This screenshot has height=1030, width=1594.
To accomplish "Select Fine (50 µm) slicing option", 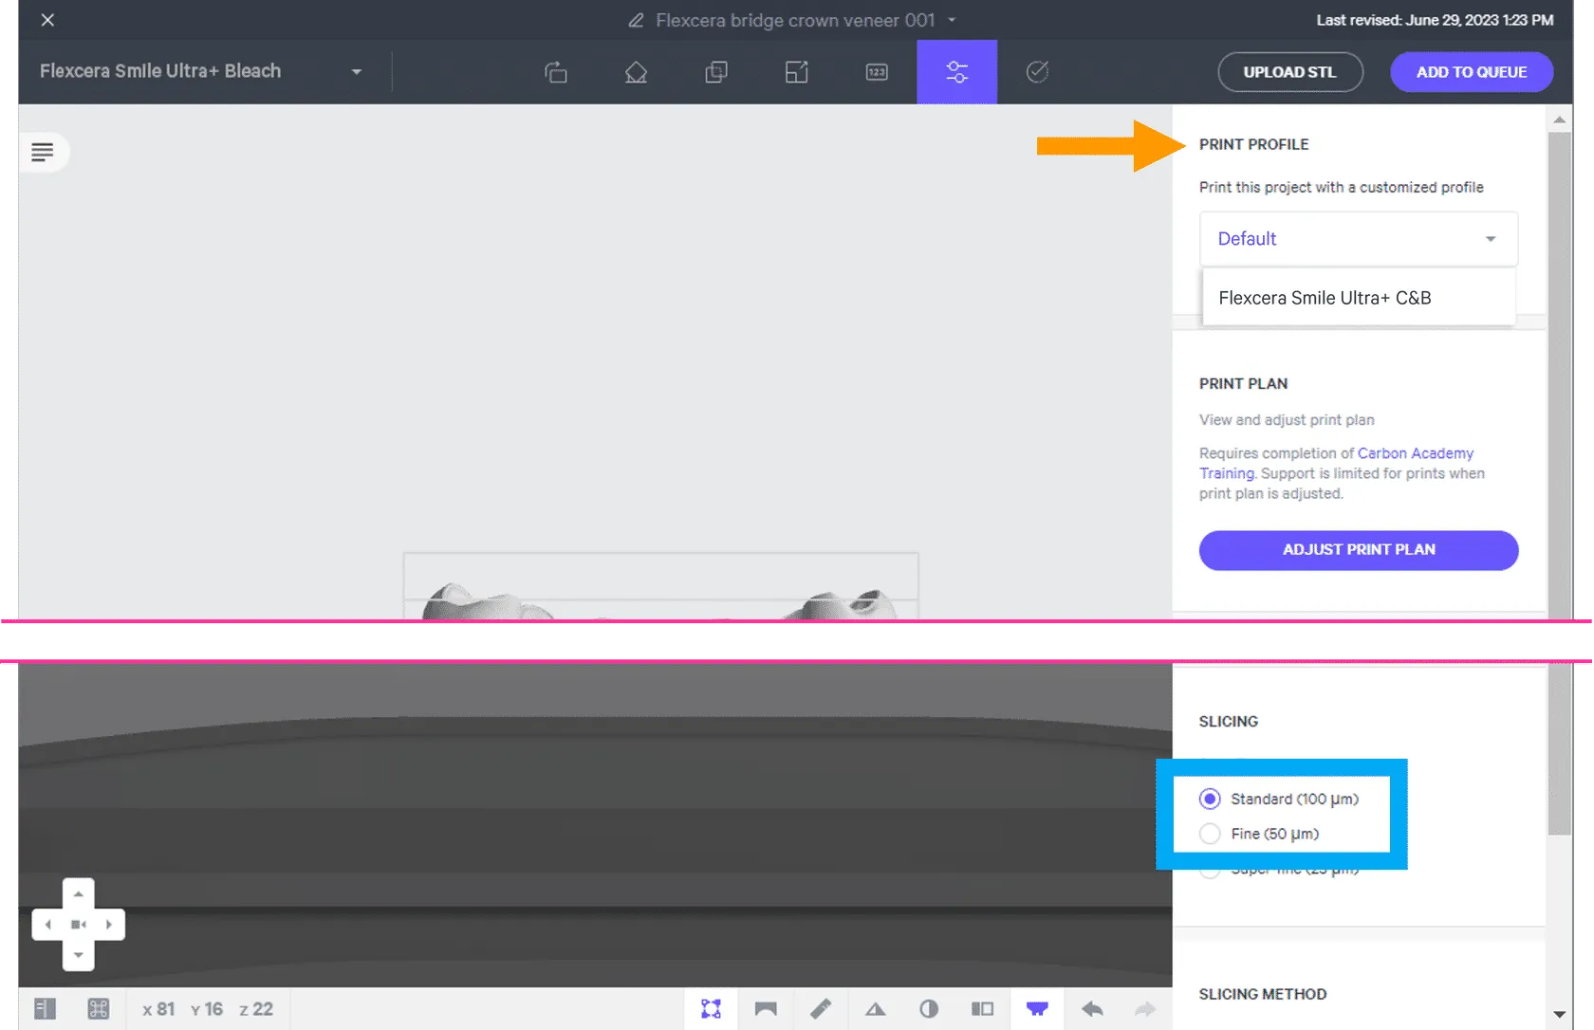I will click(x=1259, y=834).
